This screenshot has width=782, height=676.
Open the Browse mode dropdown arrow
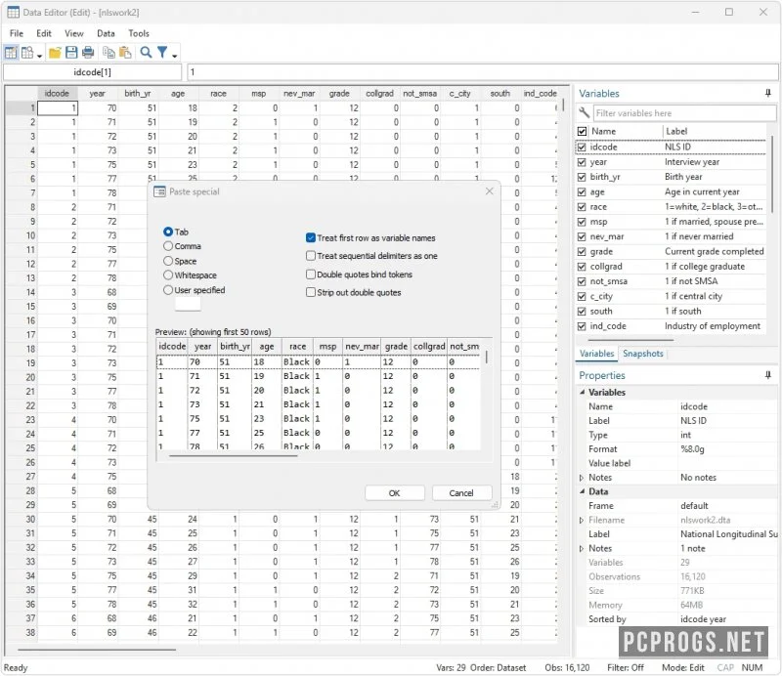pos(39,55)
